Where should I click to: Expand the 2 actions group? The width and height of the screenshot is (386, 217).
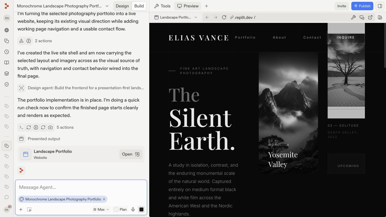(43, 41)
